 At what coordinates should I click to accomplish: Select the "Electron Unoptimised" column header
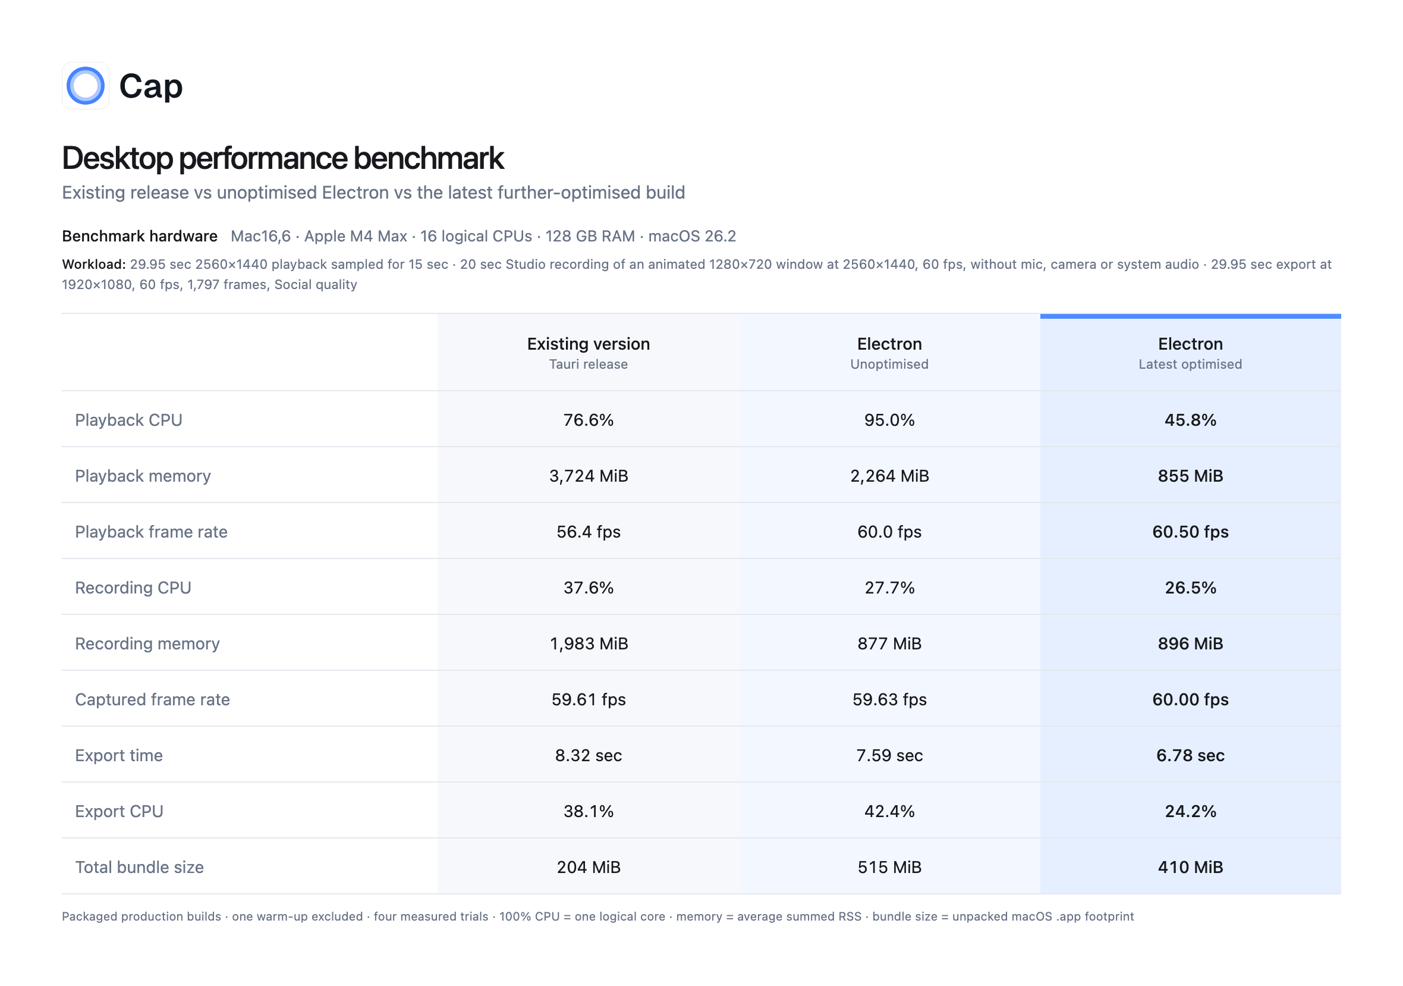pos(889,353)
